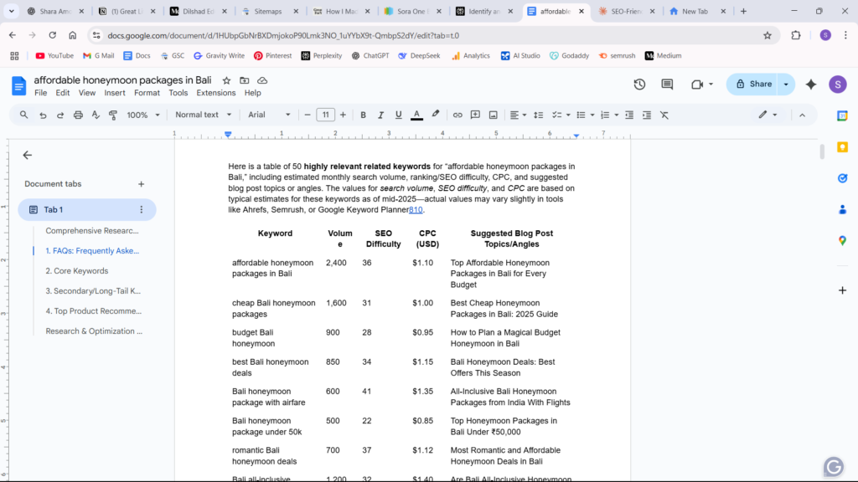Toggle bold formatting

coord(363,115)
